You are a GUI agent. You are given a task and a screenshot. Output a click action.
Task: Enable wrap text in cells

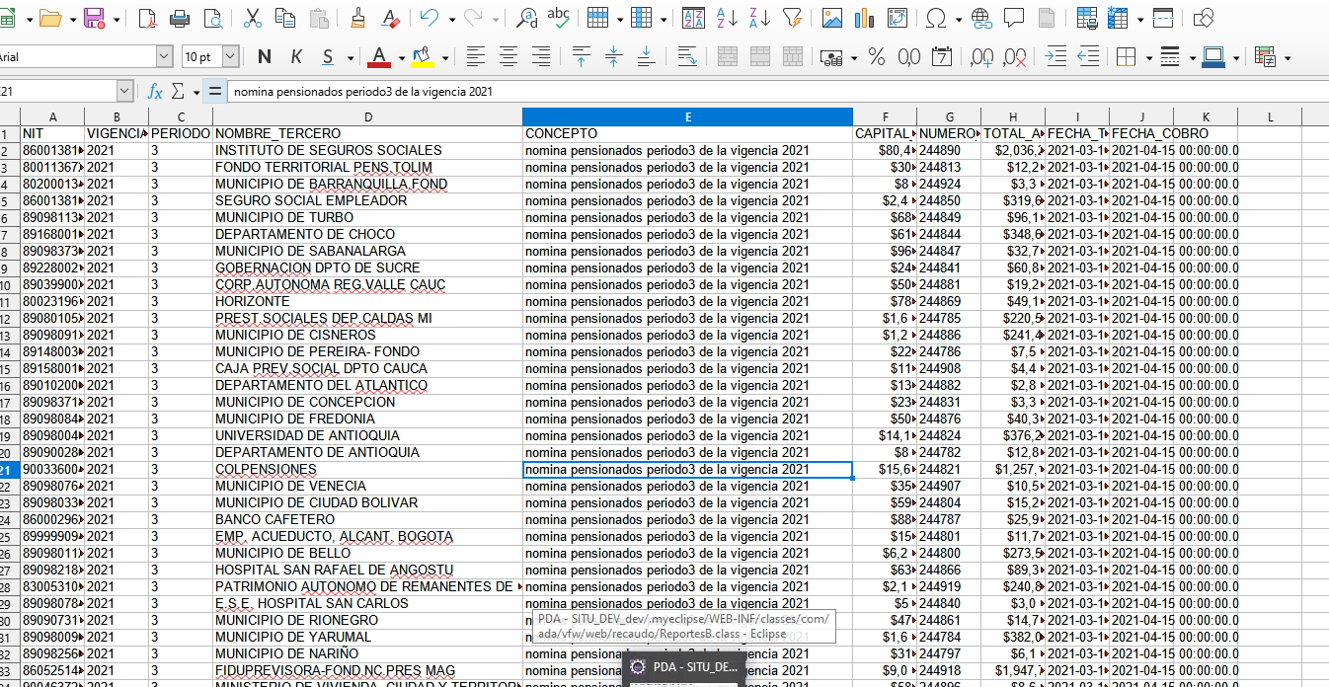click(x=687, y=57)
